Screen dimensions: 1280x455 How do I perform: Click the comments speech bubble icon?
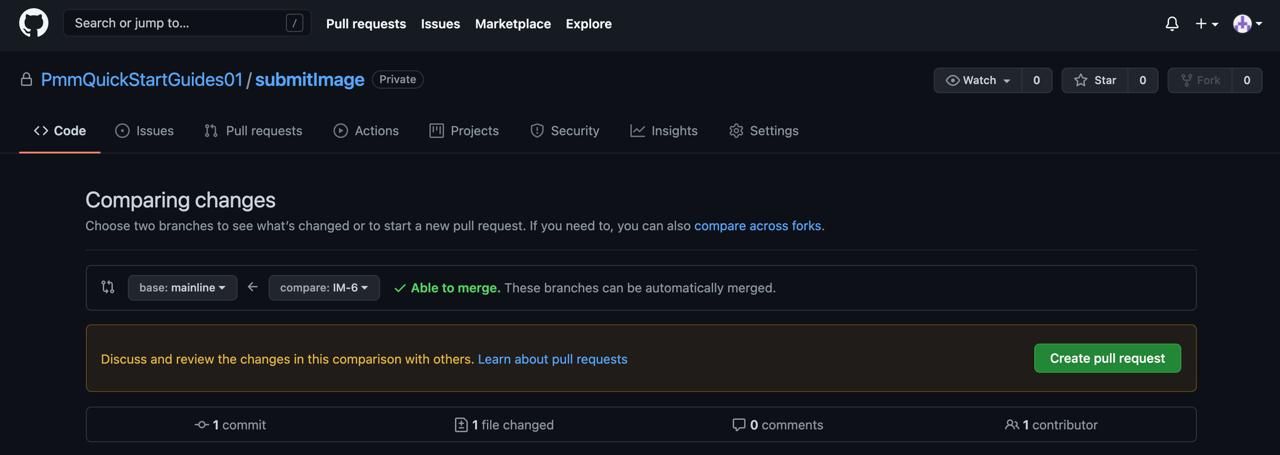739,425
